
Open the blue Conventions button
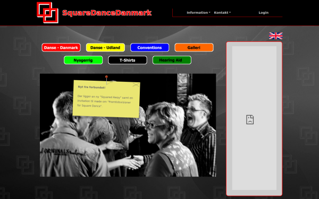(x=149, y=48)
